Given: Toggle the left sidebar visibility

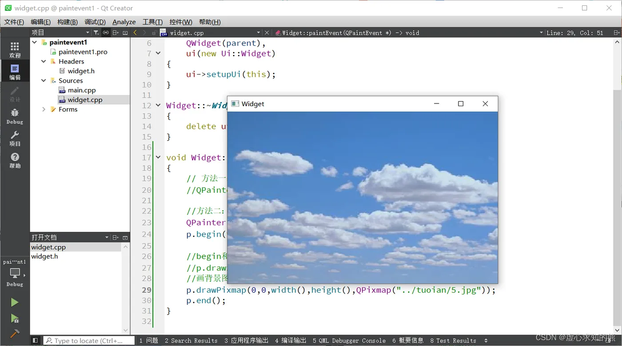Looking at the screenshot, I should coord(36,341).
